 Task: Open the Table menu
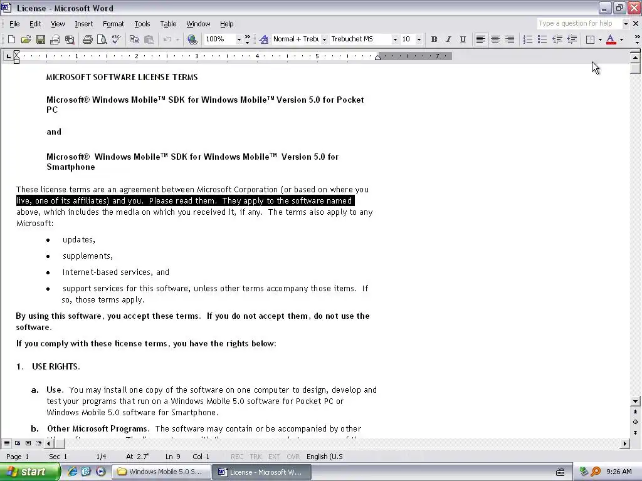(168, 24)
